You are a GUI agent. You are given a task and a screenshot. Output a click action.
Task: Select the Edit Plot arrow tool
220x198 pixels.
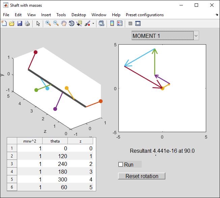pyautogui.click(x=38, y=23)
